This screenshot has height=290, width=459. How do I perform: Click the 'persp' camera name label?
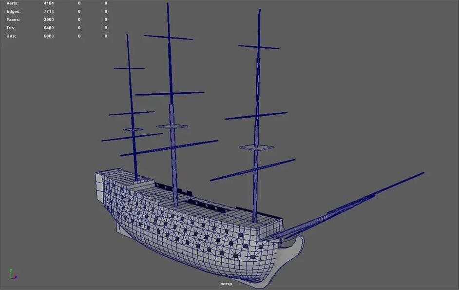coord(226,284)
